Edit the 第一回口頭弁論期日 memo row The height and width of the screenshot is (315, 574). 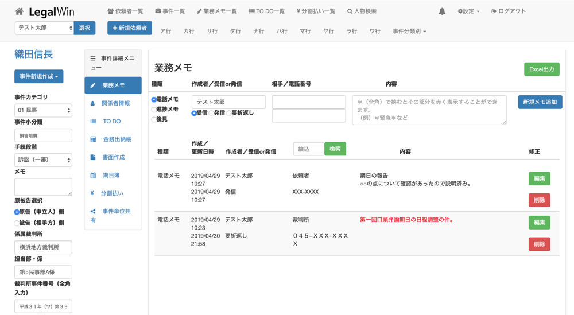[539, 223]
